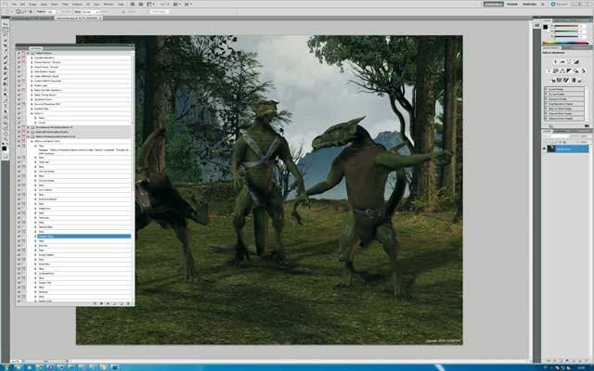Image resolution: width=594 pixels, height=371 pixels.
Task: Toggle checkmark for Wood Frame action
Action: [19, 67]
